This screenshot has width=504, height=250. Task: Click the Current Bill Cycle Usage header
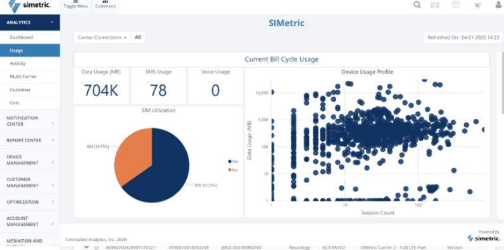(282, 59)
